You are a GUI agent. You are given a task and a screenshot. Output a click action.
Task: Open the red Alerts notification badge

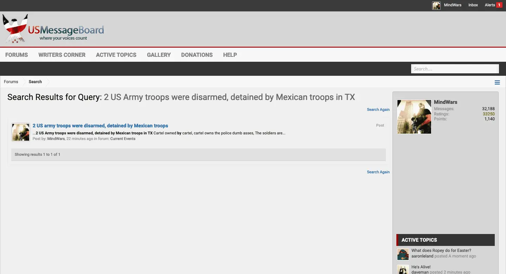pyautogui.click(x=499, y=5)
